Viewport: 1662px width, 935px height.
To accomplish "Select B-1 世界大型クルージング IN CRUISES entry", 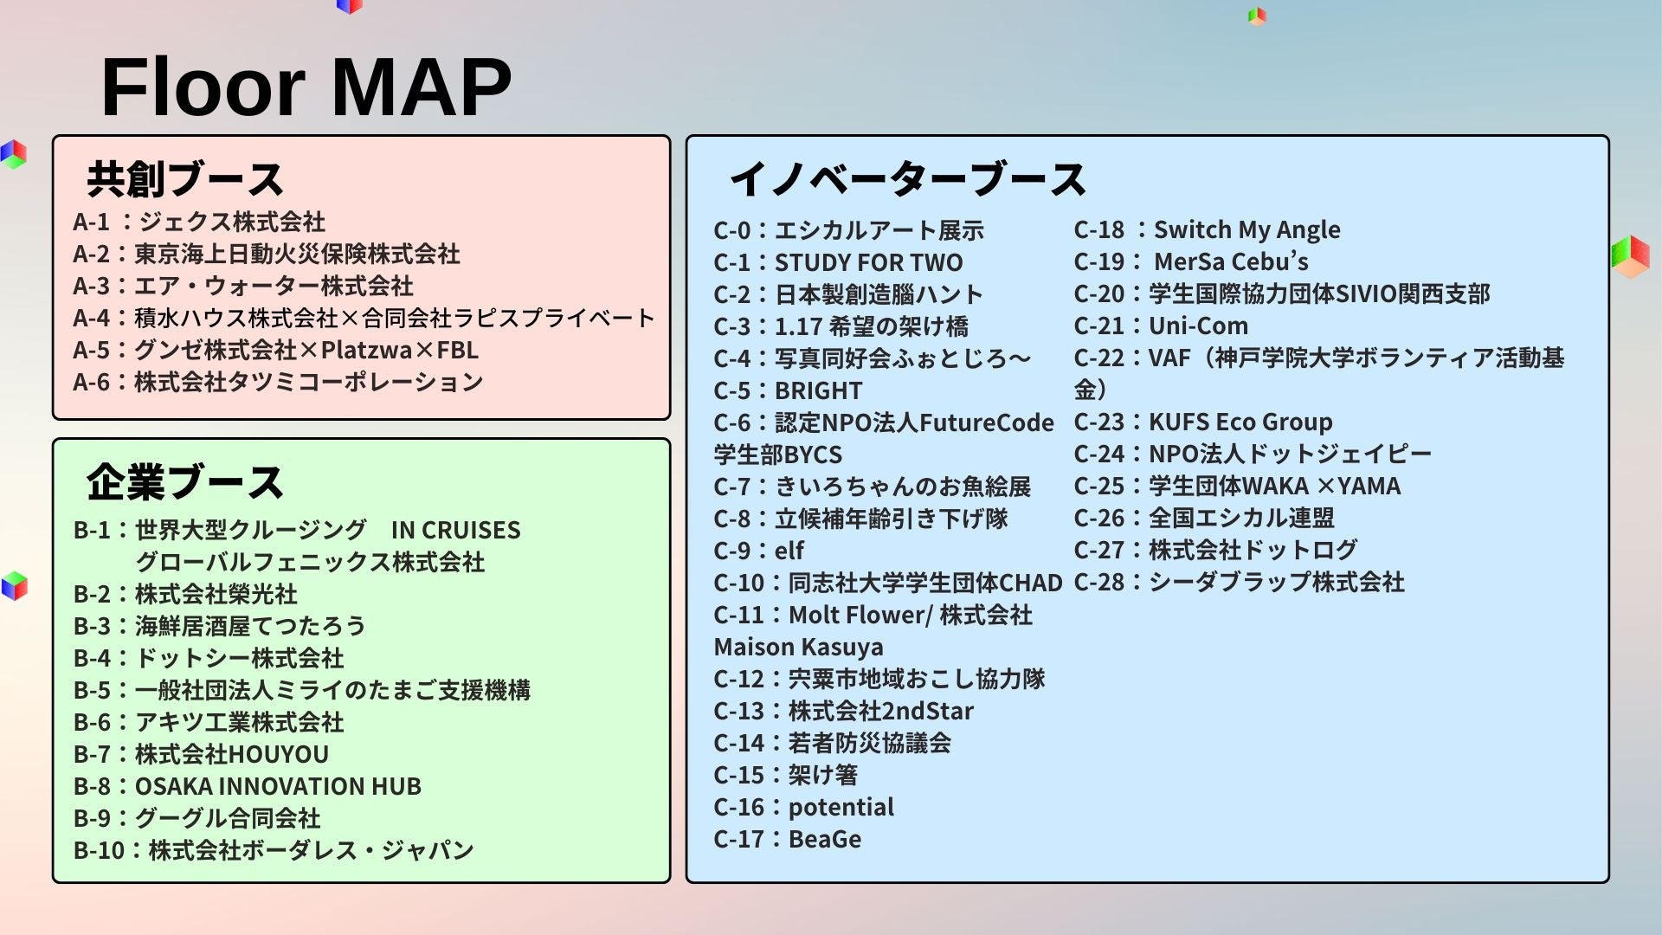I will pos(297,530).
